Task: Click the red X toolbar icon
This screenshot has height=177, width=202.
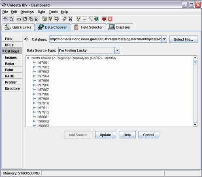Action: 110,19
